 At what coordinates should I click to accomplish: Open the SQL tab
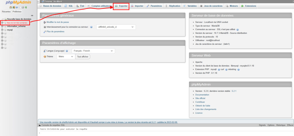[x=69, y=6]
